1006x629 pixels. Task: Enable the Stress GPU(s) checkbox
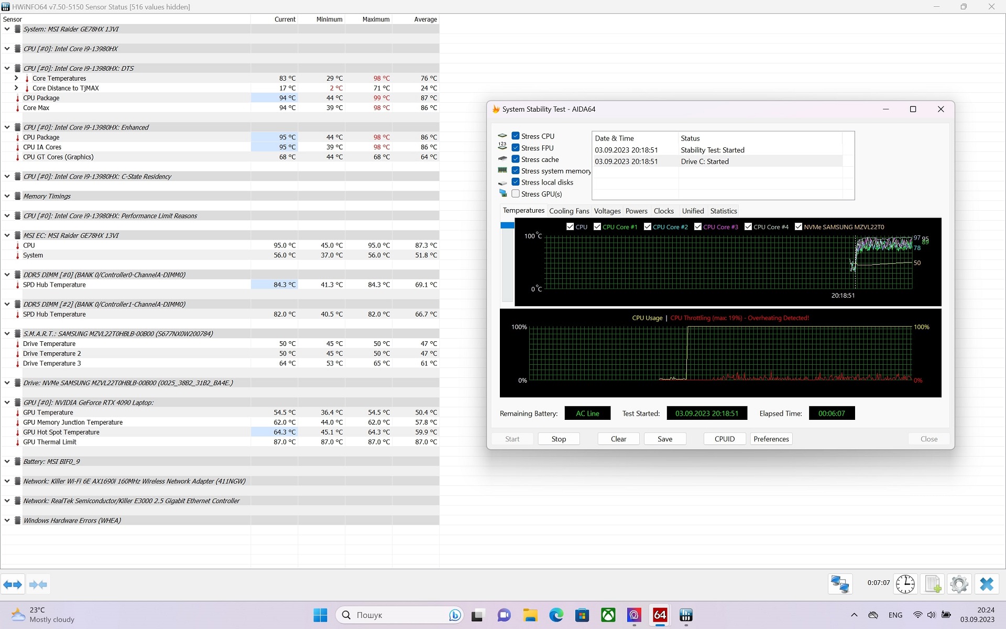(516, 193)
